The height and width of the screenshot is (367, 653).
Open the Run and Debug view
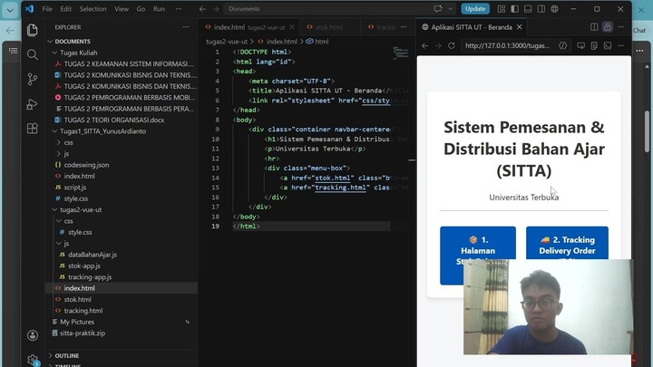coord(33,104)
